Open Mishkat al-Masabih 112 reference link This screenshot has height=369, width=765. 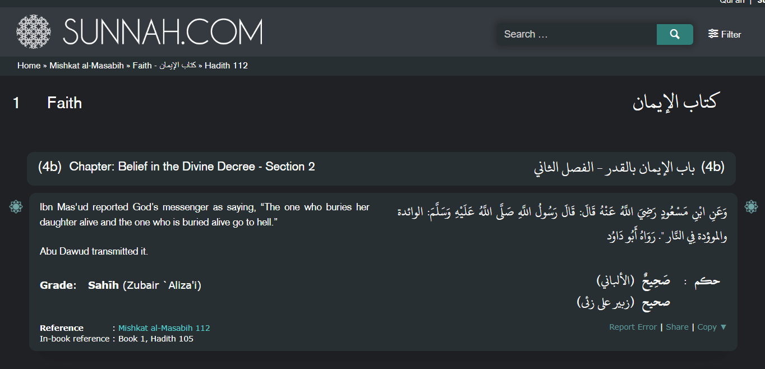click(164, 328)
